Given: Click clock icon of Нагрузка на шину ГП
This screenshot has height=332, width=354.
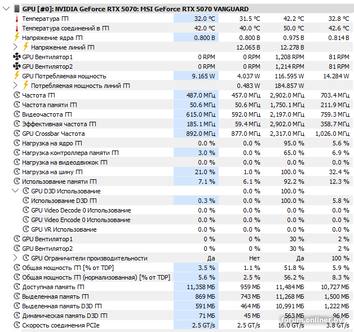Looking at the screenshot, I should click(17, 172).
